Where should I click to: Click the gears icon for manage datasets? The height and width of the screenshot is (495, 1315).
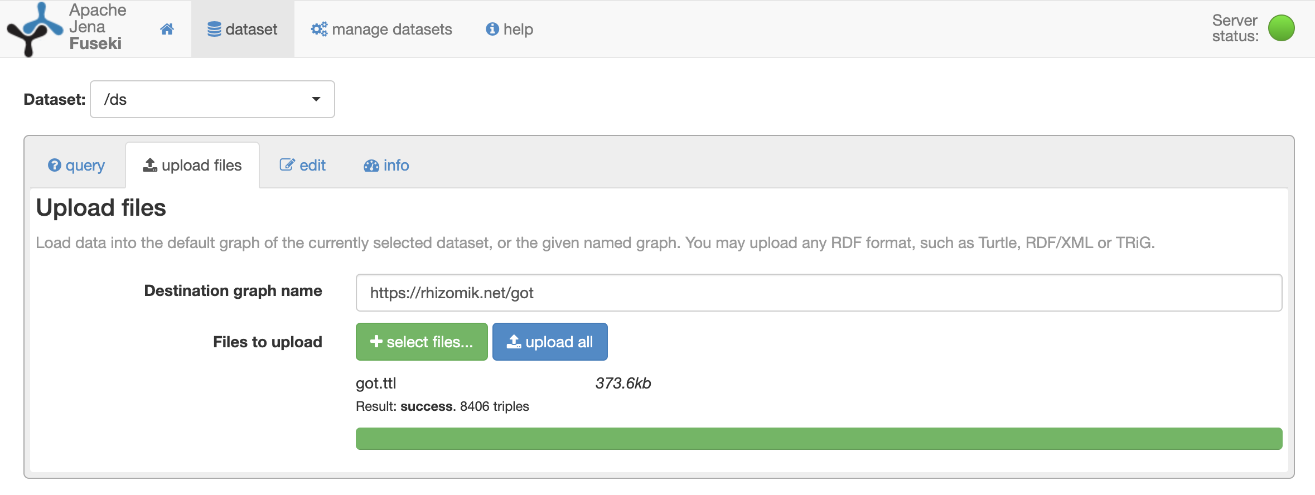319,29
